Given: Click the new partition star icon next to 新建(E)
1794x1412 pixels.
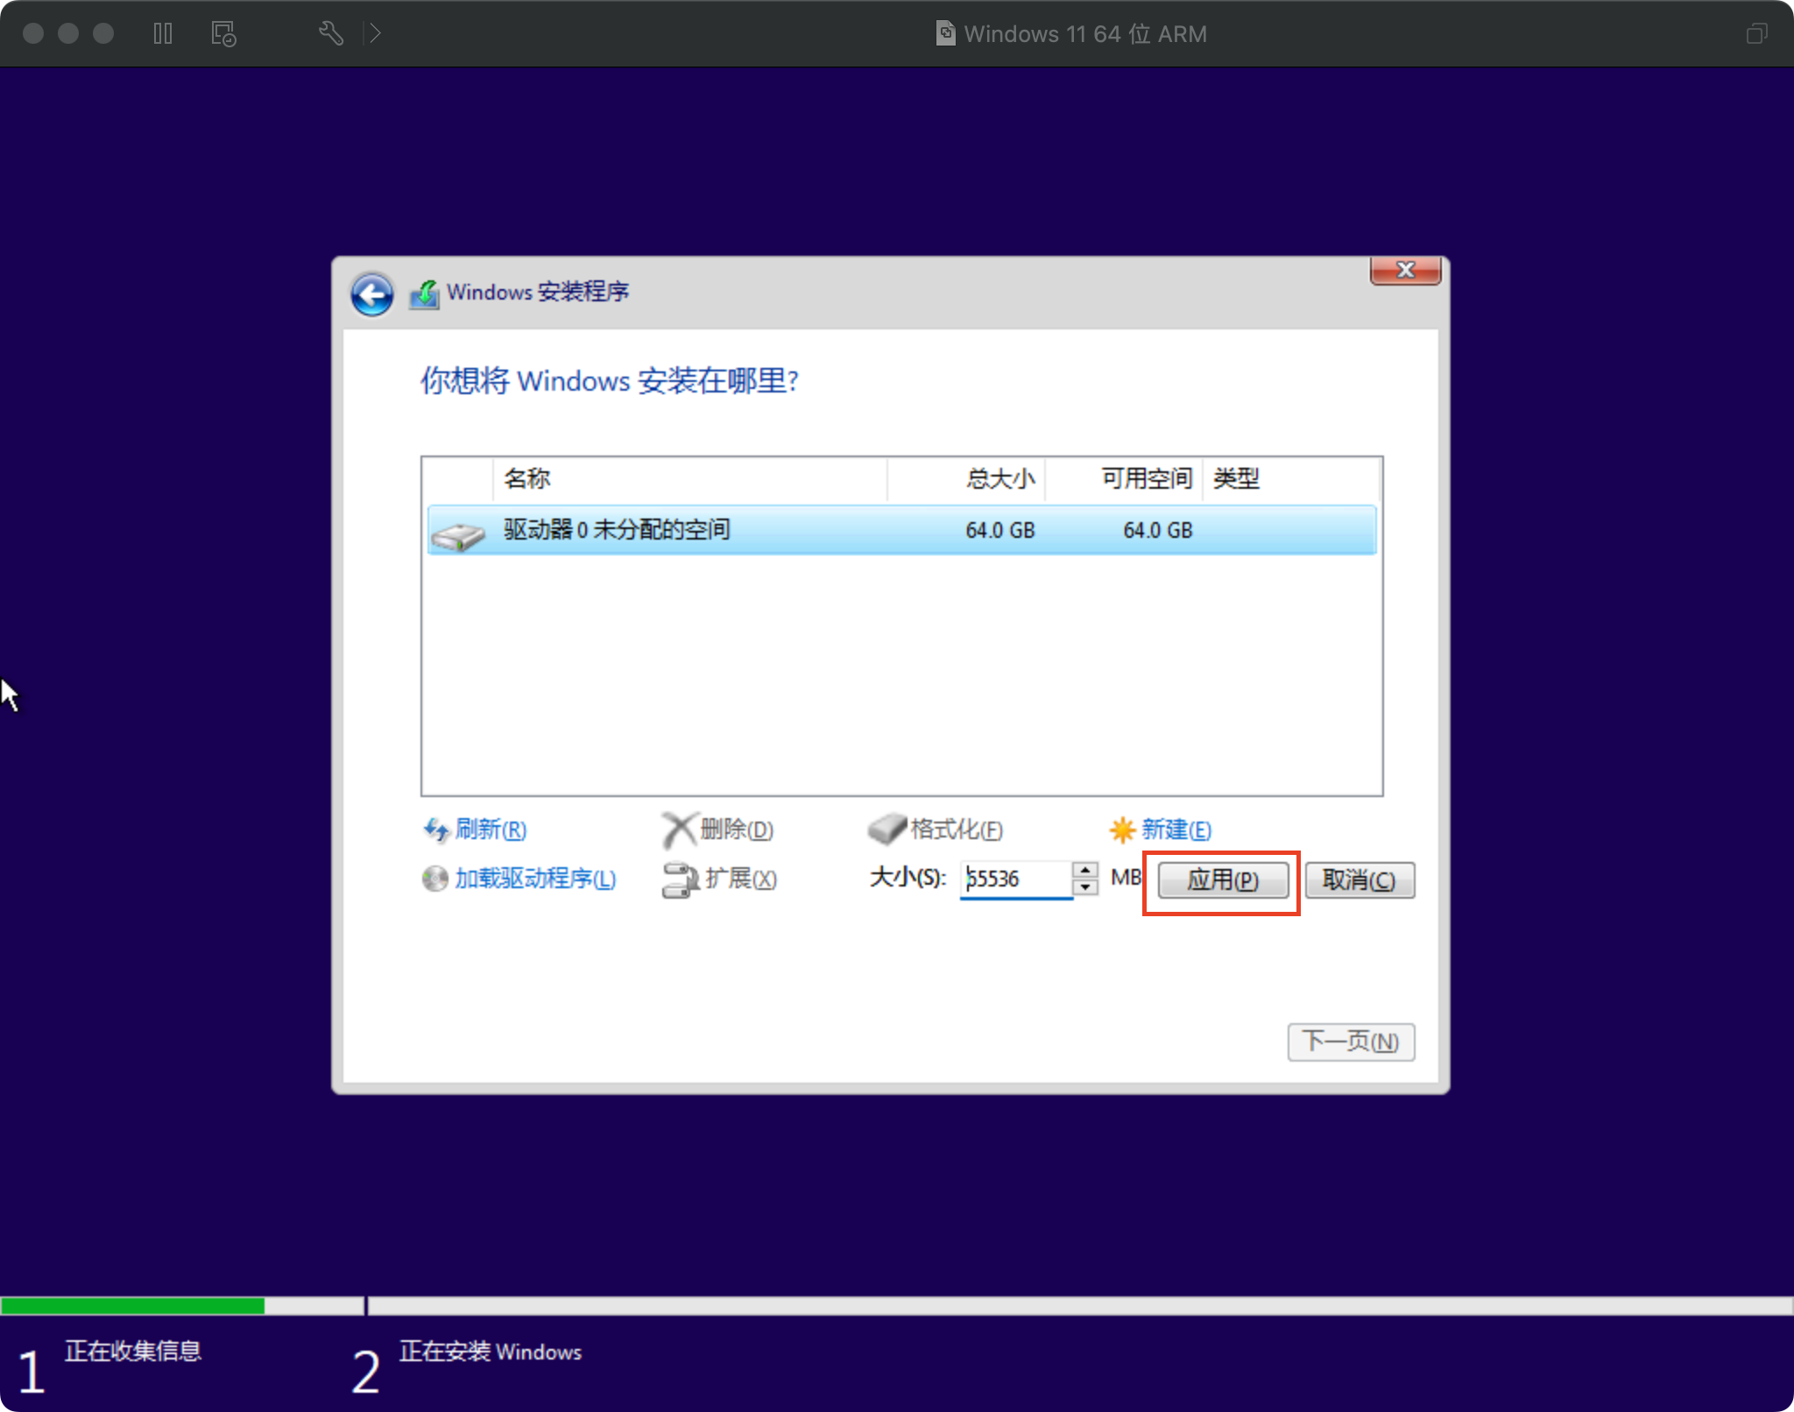Looking at the screenshot, I should (1122, 829).
